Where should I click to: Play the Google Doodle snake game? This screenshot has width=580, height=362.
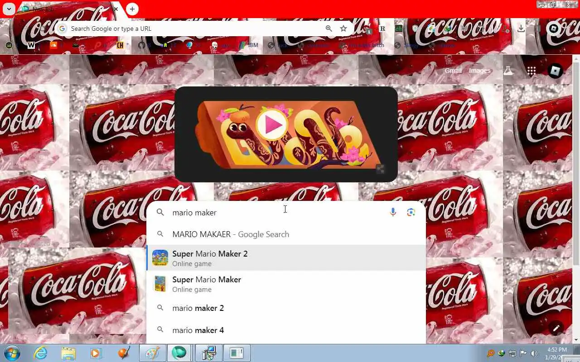tap(272, 125)
